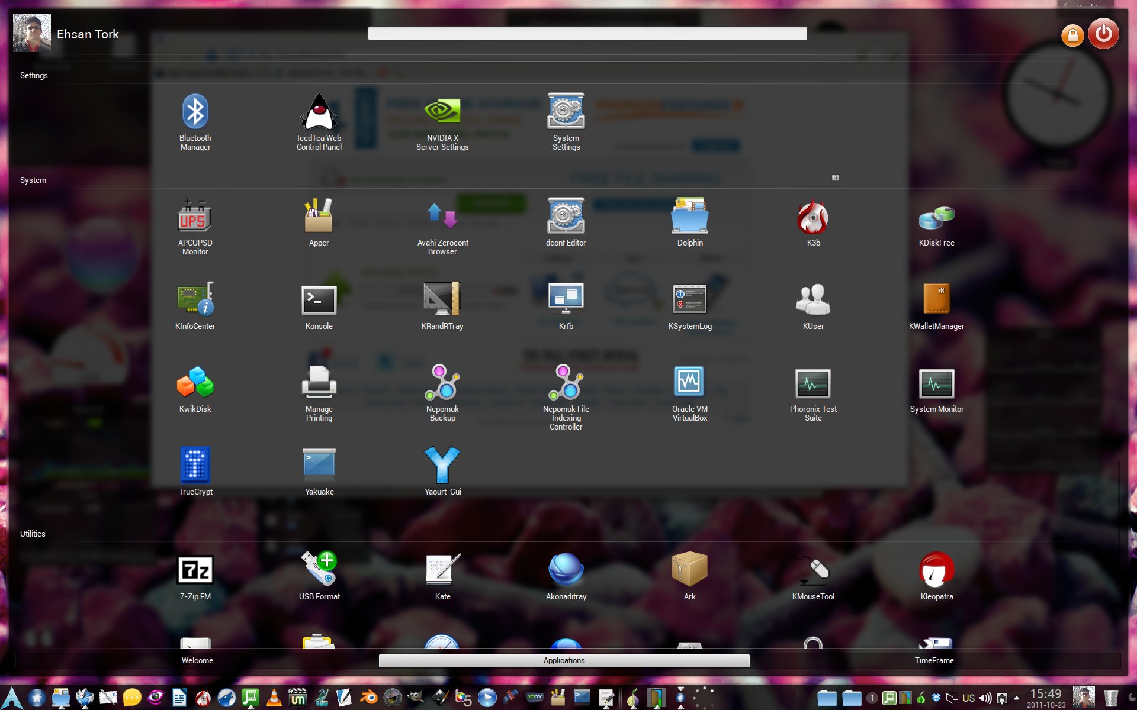The height and width of the screenshot is (710, 1137).
Task: Launch Yakuake drop-down terminal
Action: pos(319,472)
